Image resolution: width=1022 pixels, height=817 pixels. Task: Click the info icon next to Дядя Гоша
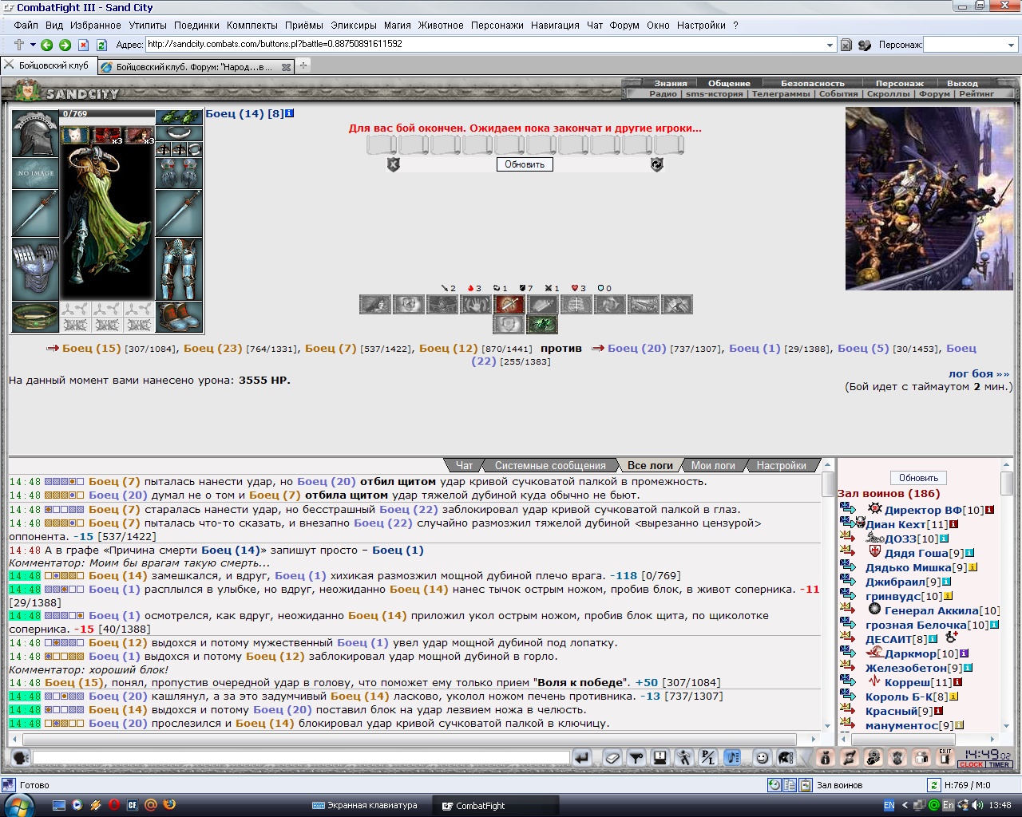tap(969, 553)
